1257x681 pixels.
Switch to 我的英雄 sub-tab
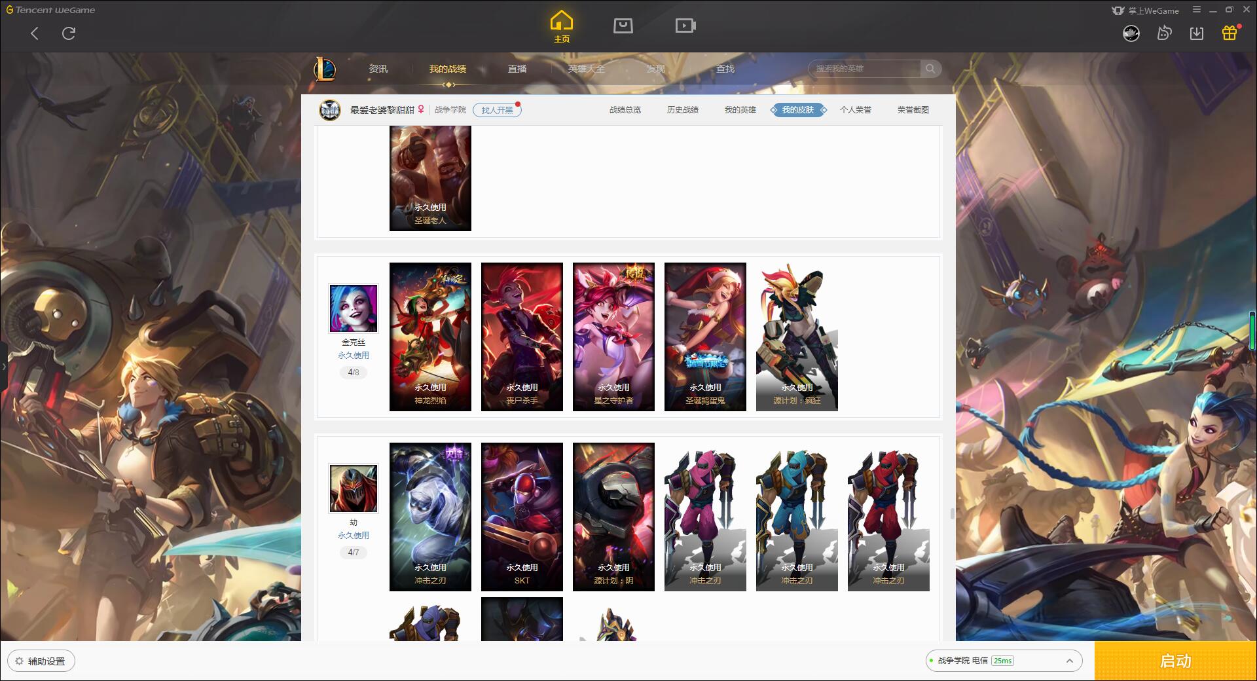pyautogui.click(x=740, y=110)
